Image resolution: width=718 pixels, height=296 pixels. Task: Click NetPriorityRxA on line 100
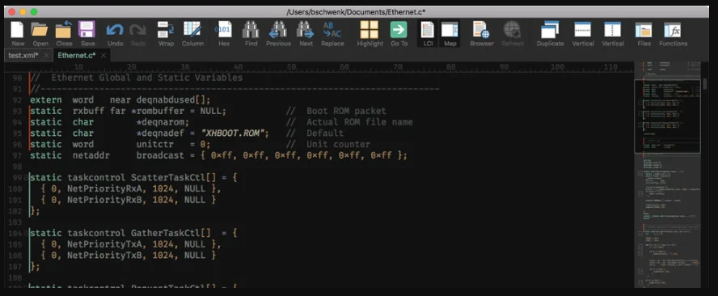click(x=104, y=188)
